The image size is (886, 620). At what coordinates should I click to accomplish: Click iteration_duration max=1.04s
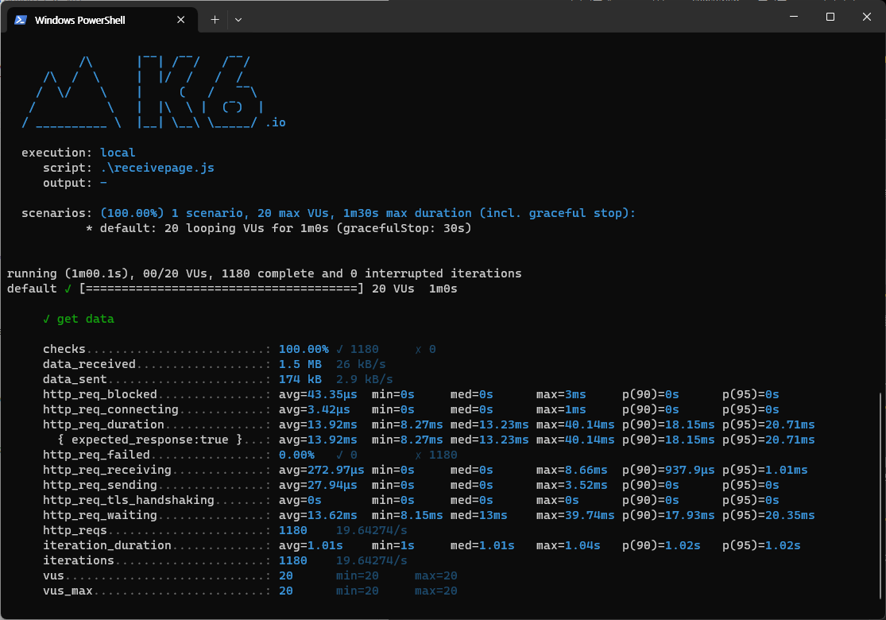tap(568, 545)
